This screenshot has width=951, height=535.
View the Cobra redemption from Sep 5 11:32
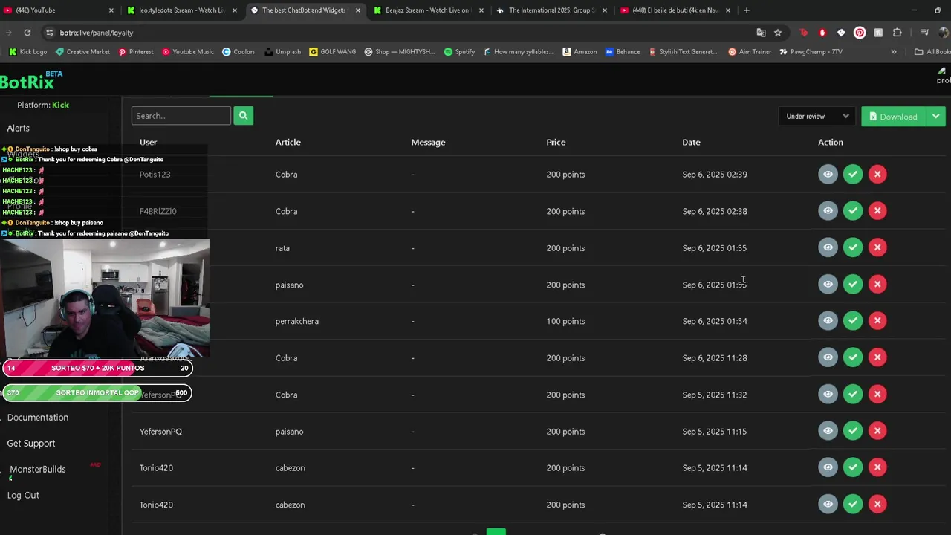828,394
